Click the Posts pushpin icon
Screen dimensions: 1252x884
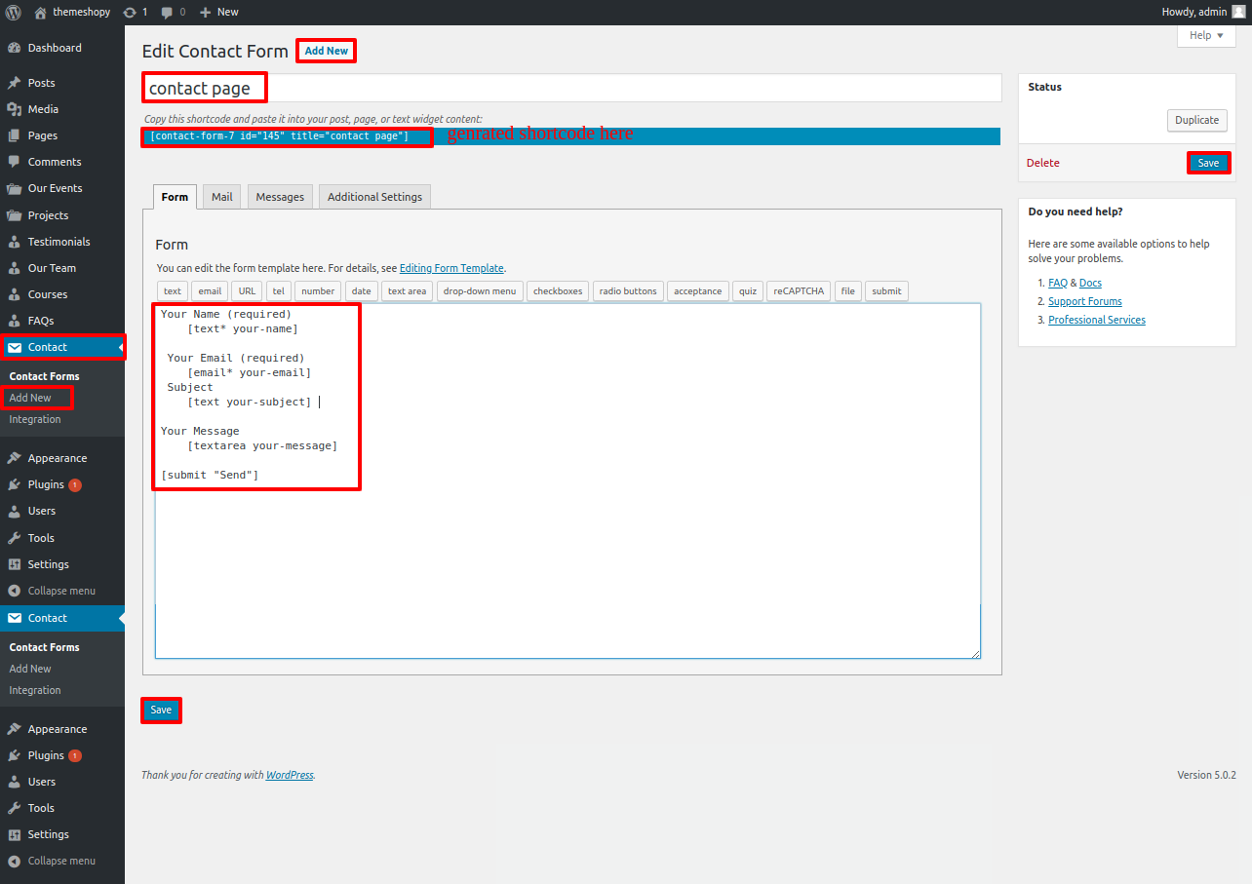click(14, 83)
